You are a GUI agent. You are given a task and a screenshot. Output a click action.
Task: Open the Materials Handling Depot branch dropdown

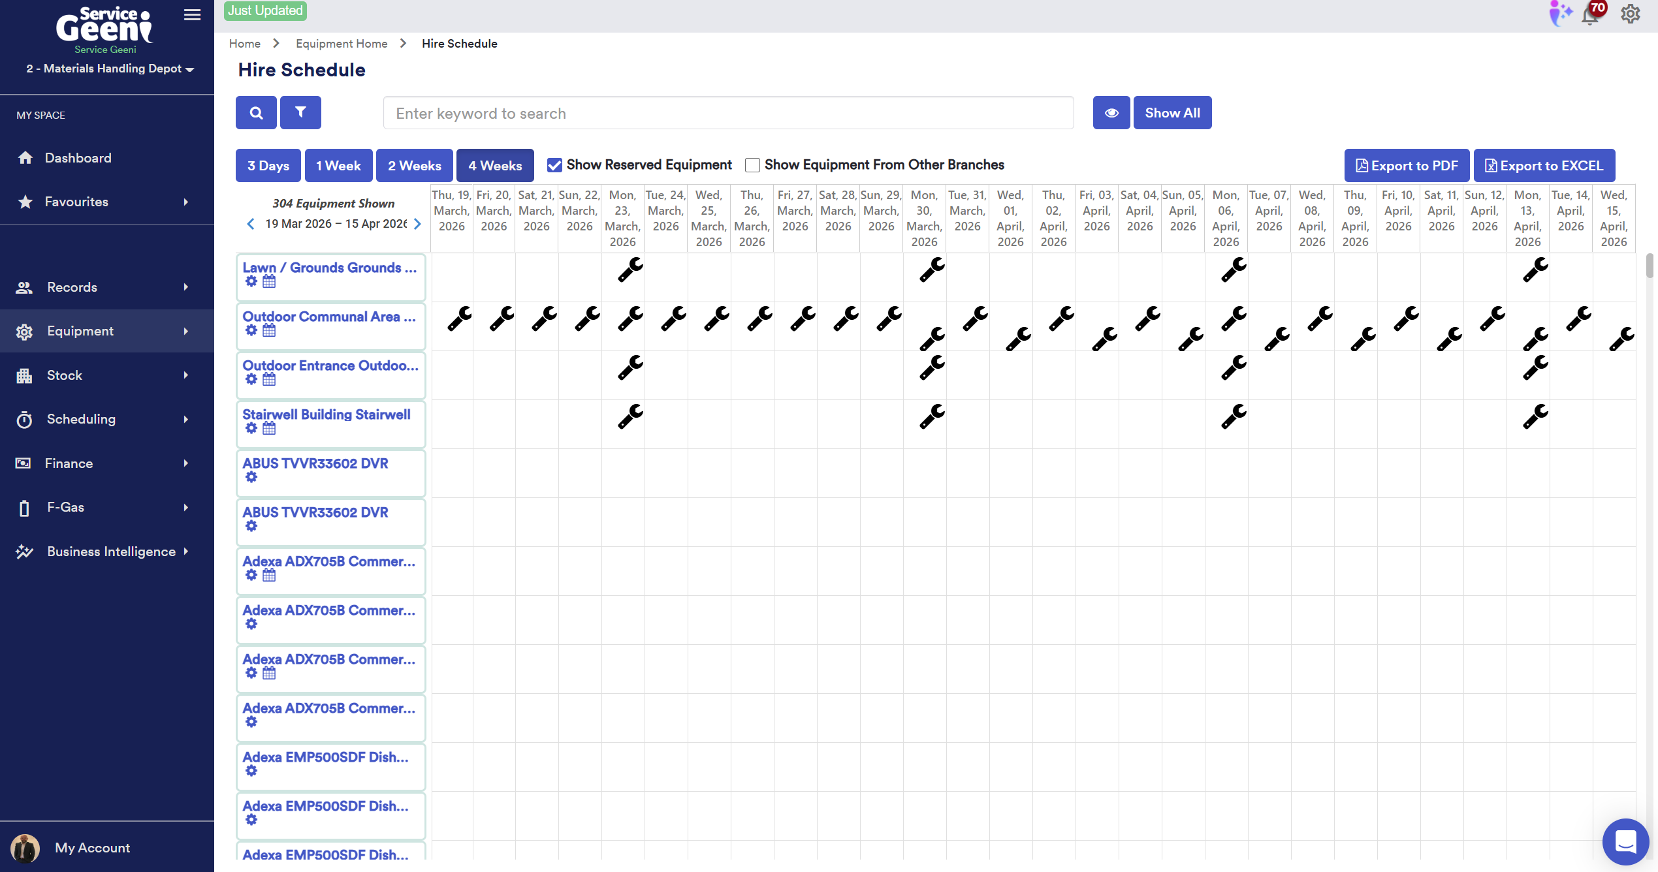(x=110, y=69)
